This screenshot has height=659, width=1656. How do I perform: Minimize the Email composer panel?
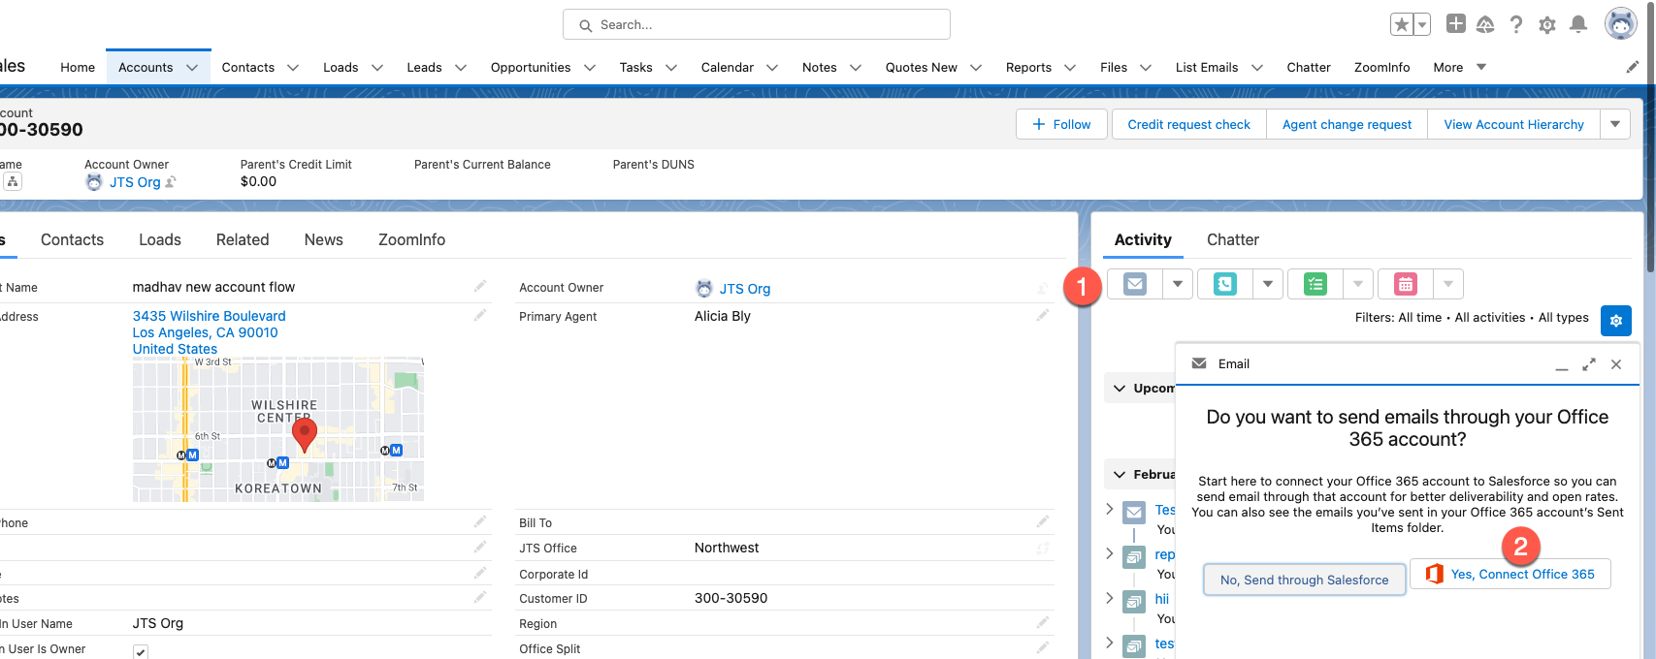click(x=1561, y=365)
